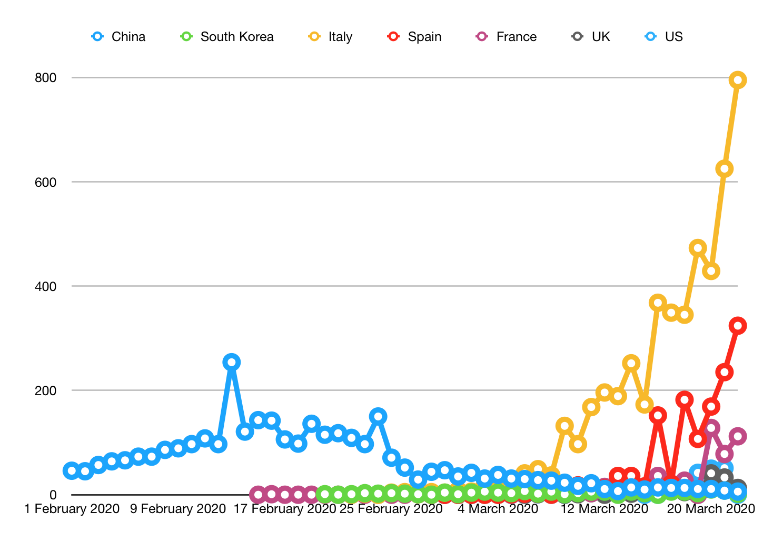Click the leftmost China data point
The width and height of the screenshot is (773, 542).
(72, 470)
